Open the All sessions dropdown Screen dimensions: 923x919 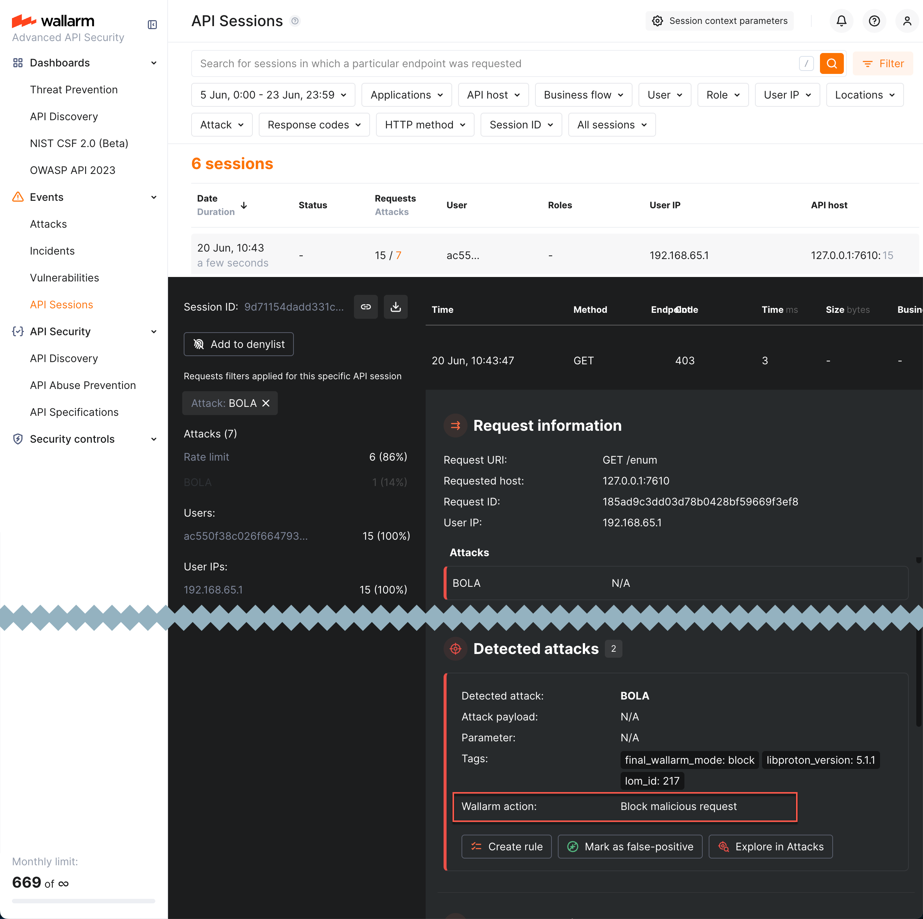(x=611, y=125)
